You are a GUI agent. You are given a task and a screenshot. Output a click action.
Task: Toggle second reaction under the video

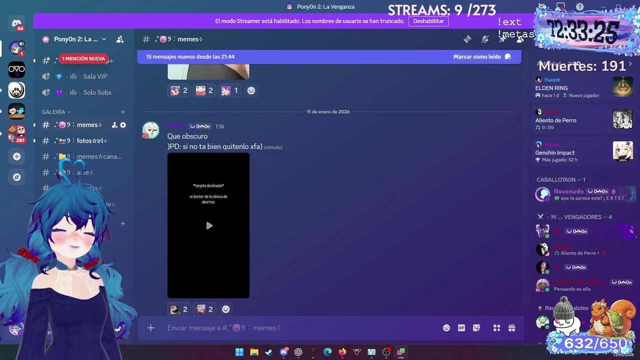point(204,309)
